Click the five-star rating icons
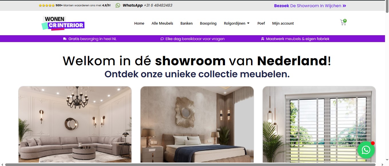 click(x=47, y=5)
